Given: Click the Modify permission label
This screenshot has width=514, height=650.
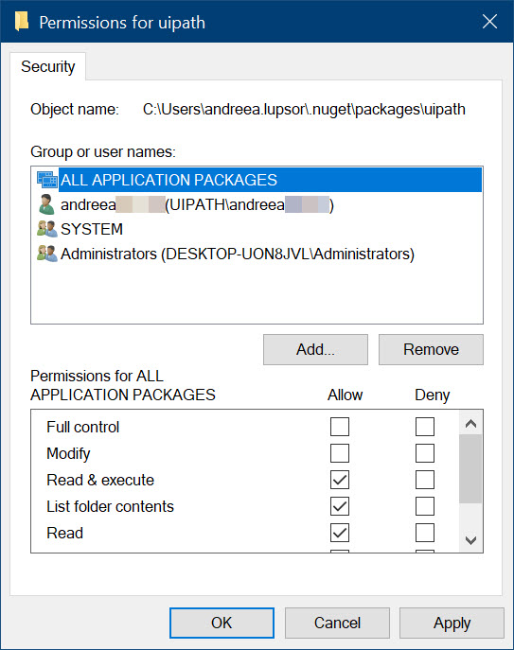Looking at the screenshot, I should point(68,453).
